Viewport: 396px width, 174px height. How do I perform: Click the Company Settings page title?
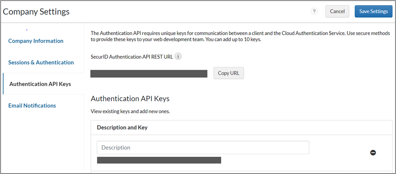[x=36, y=12]
